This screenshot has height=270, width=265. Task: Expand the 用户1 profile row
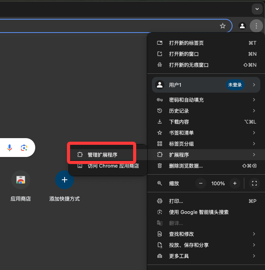206,85
